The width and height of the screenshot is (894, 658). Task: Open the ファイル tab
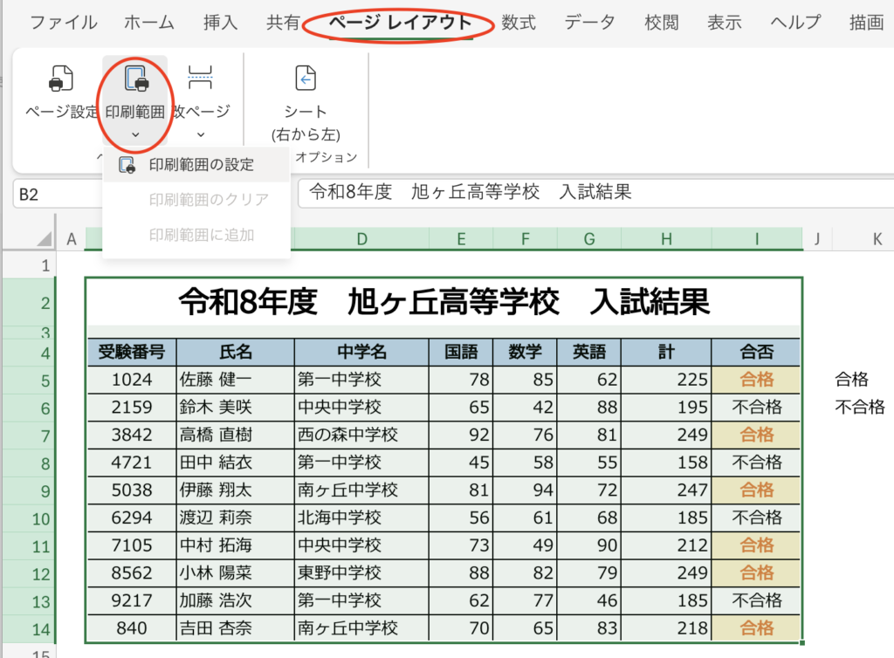[x=64, y=23]
